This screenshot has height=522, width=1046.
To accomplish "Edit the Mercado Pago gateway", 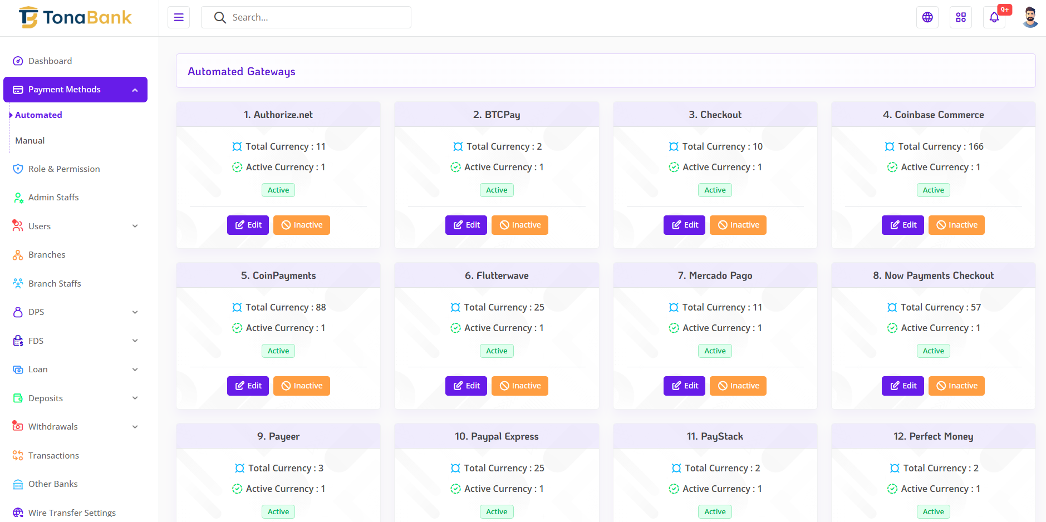I will 684,386.
